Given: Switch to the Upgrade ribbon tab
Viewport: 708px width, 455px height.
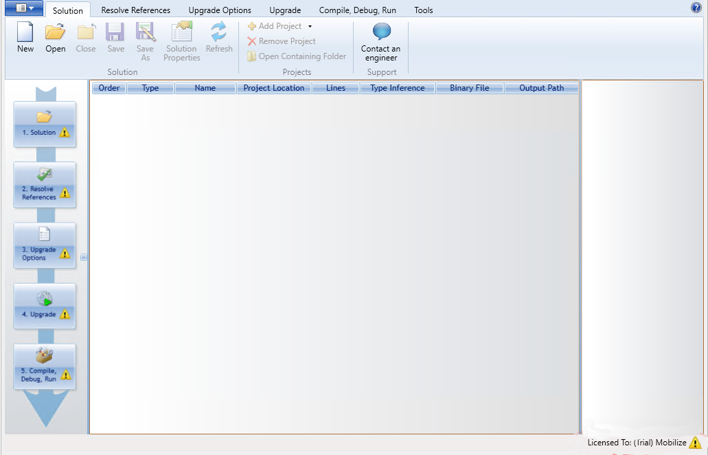Looking at the screenshot, I should point(285,10).
